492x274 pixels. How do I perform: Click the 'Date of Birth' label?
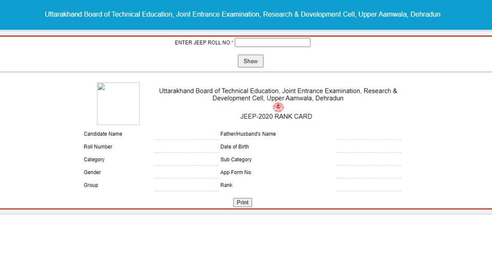234,146
